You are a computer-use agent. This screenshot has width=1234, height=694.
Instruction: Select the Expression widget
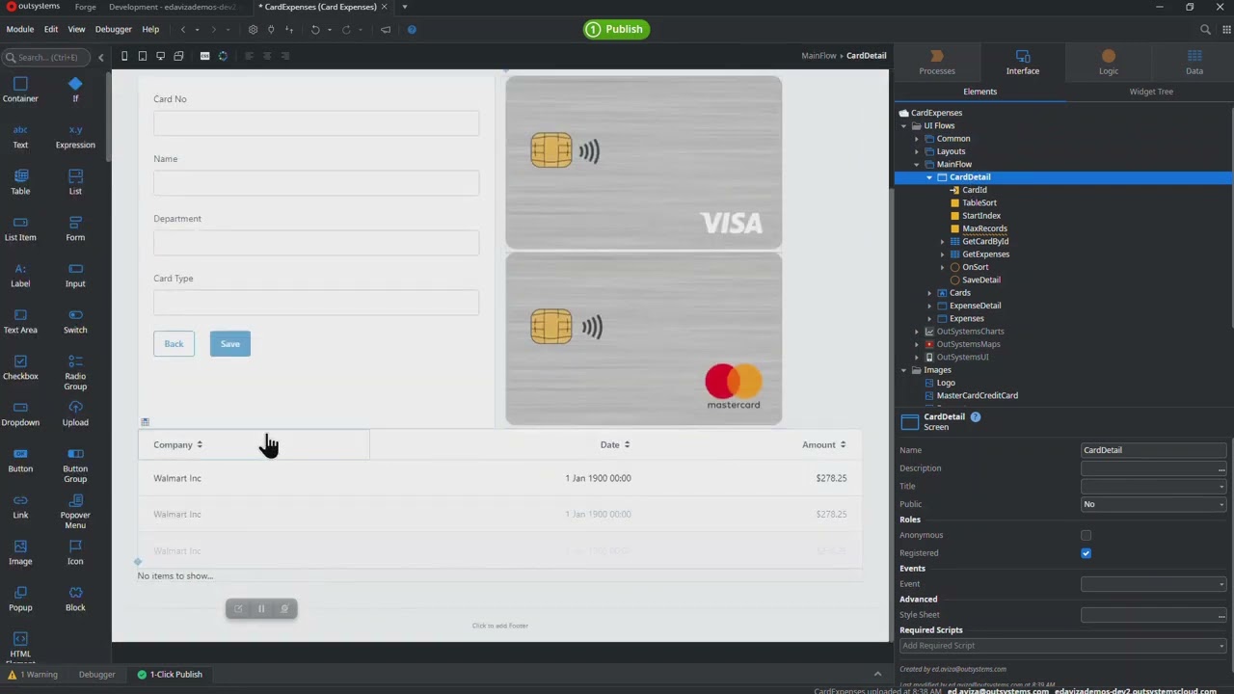coord(75,136)
